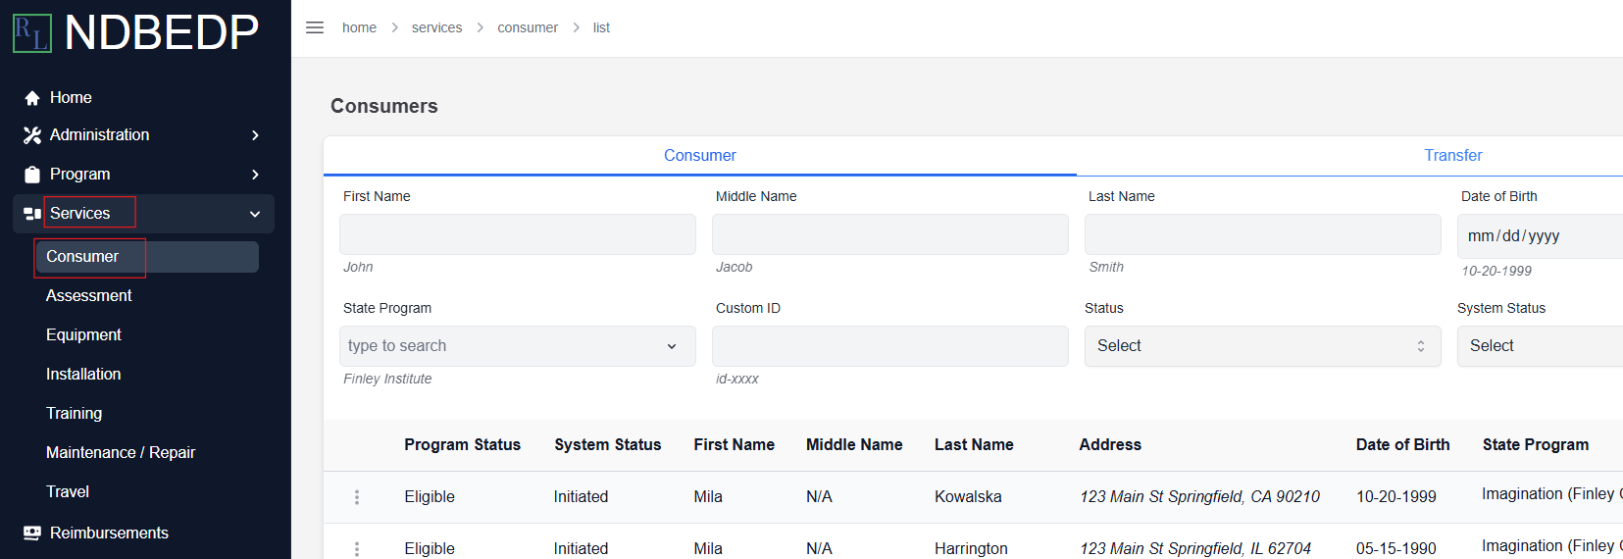Click the Administration tools icon
Screen dimensions: 1623x559
click(32, 135)
